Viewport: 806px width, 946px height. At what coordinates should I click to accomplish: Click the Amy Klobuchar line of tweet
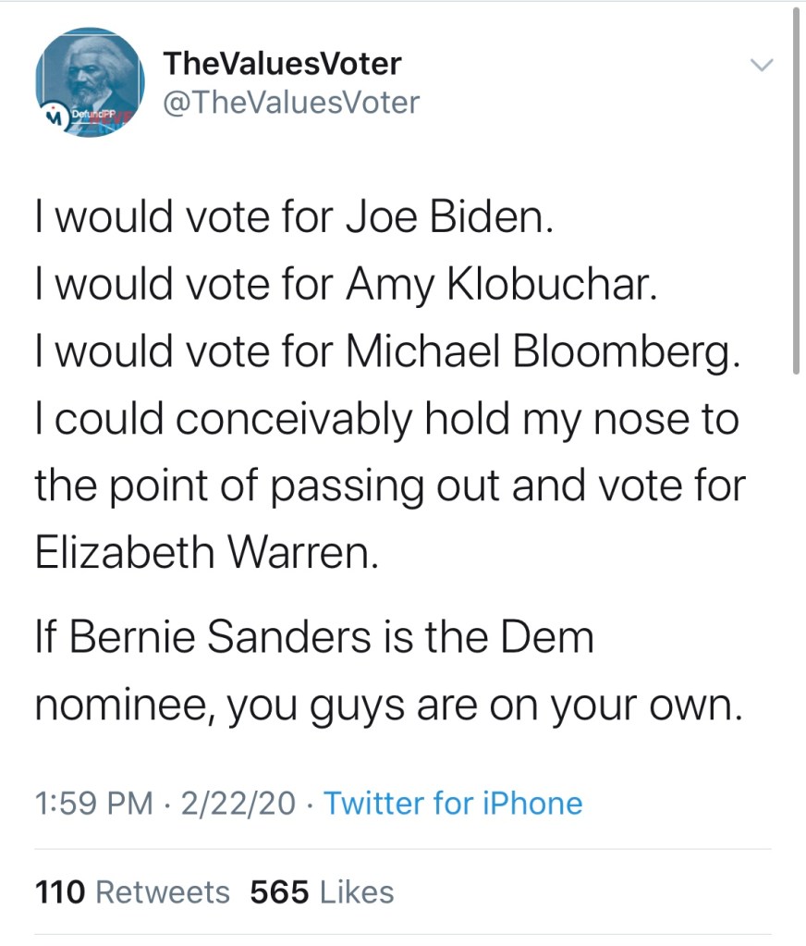pos(346,285)
